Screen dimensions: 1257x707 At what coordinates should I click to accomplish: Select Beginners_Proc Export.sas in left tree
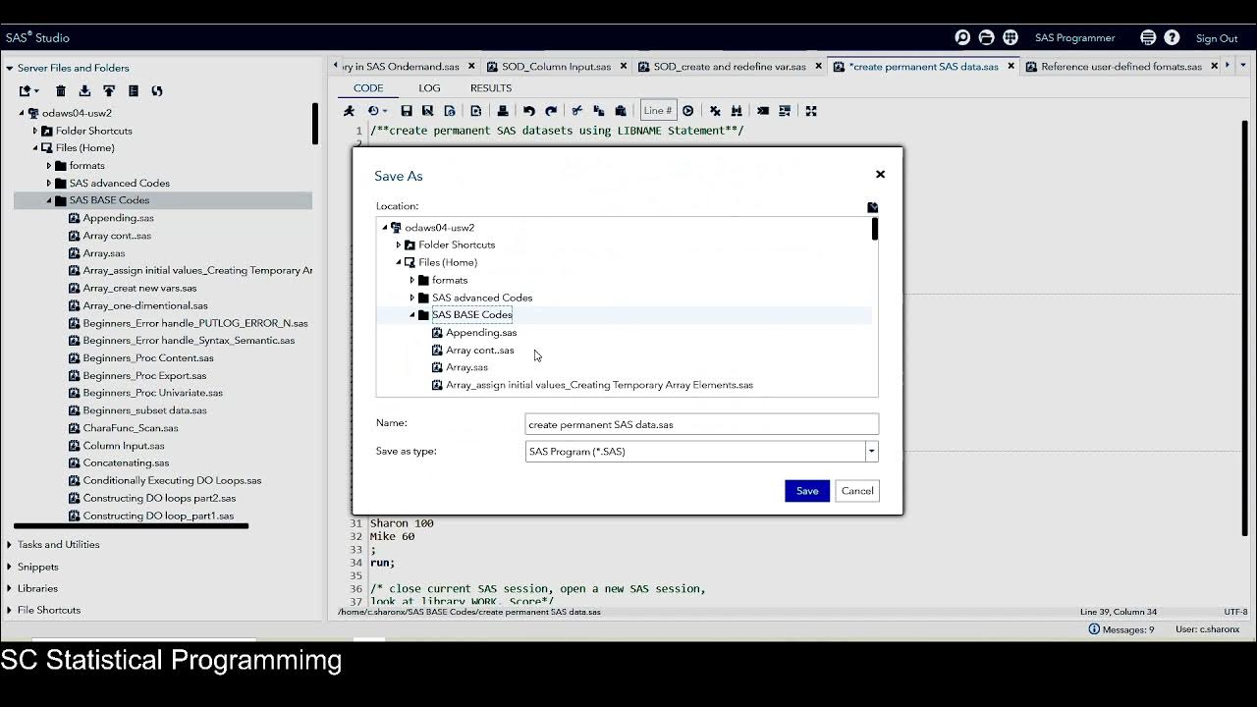pos(144,375)
